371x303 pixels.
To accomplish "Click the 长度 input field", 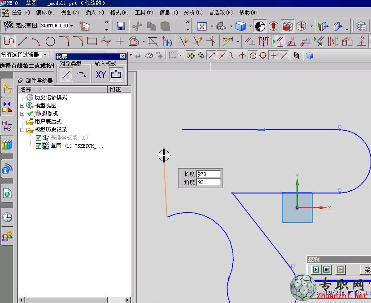I will pyautogui.click(x=209, y=174).
